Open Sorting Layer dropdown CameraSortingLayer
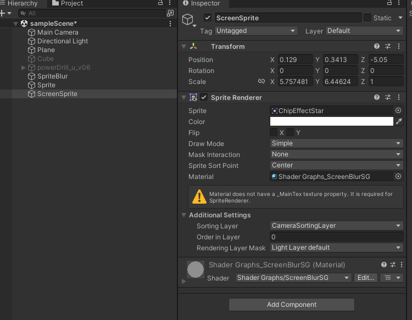412x320 pixels. click(x=337, y=226)
